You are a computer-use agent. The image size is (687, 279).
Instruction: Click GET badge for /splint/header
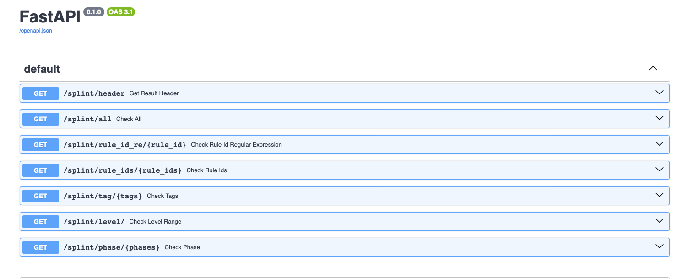41,93
